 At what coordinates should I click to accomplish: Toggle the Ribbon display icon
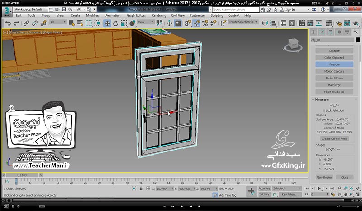tap(302, 23)
